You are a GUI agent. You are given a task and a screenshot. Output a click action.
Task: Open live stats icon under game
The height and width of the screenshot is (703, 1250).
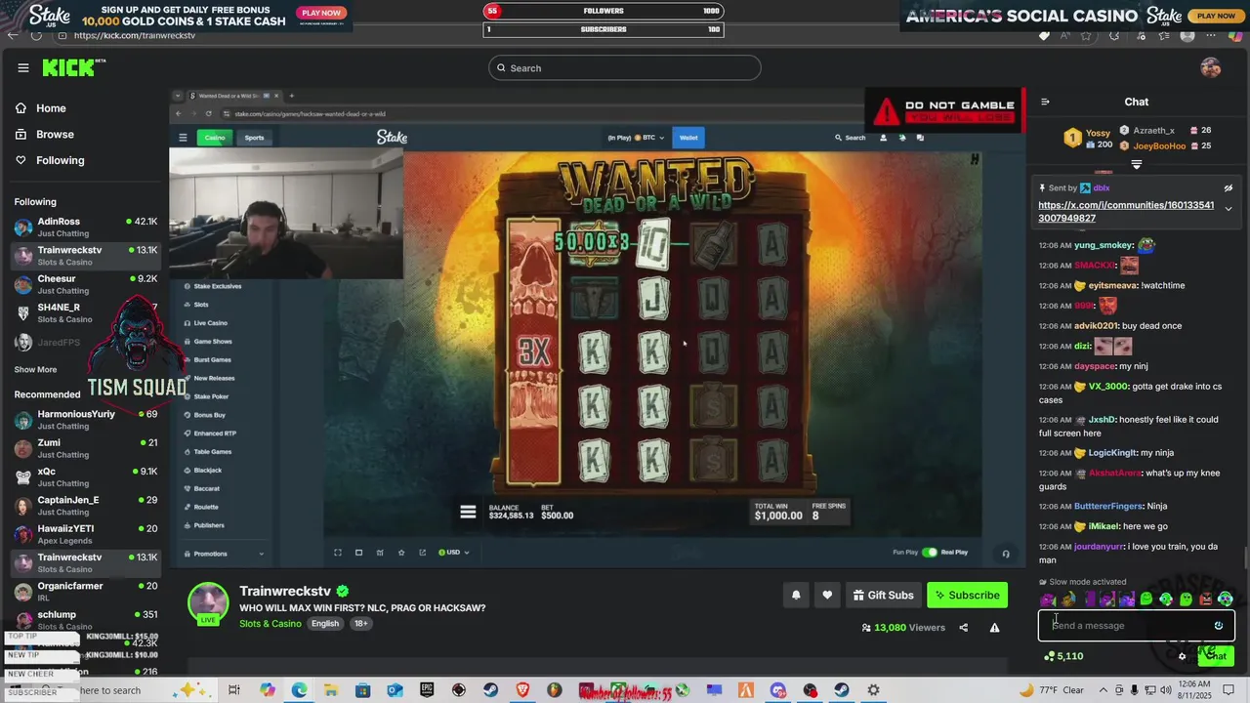tap(380, 553)
